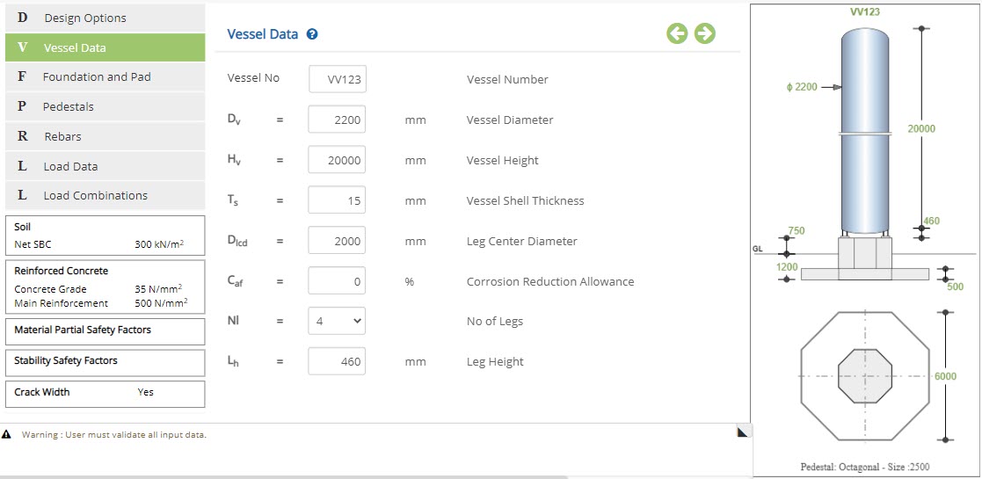The height and width of the screenshot is (479, 982).
Task: Click the 'VV123' label above vessel drawing
Action: (864, 11)
